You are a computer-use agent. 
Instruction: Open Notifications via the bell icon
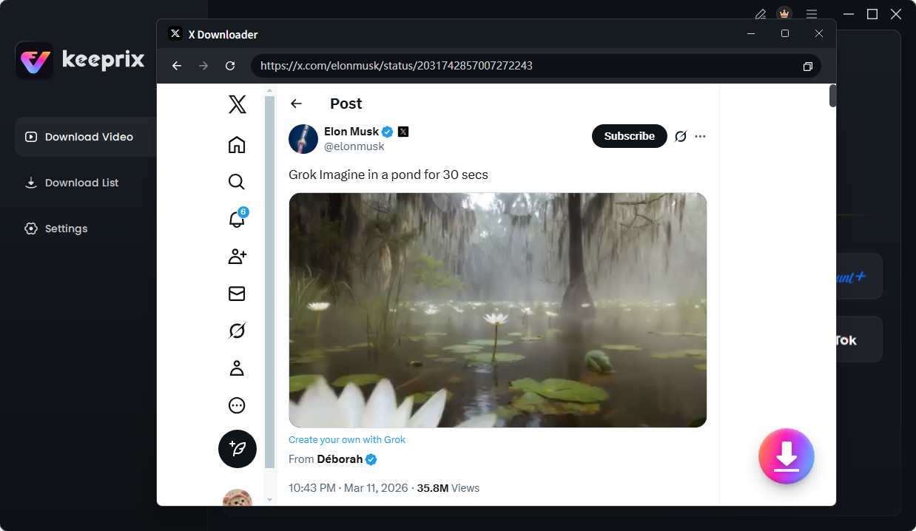click(237, 219)
